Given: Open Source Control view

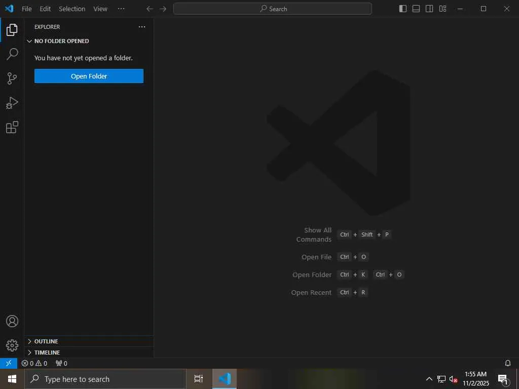Looking at the screenshot, I should 12,79.
